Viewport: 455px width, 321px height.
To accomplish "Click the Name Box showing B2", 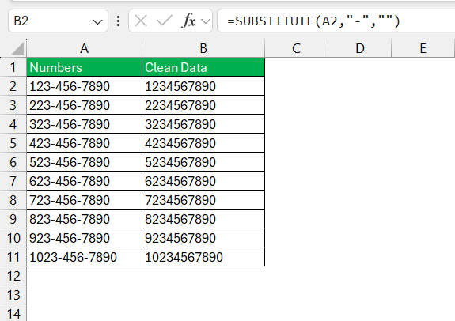I will [58, 21].
